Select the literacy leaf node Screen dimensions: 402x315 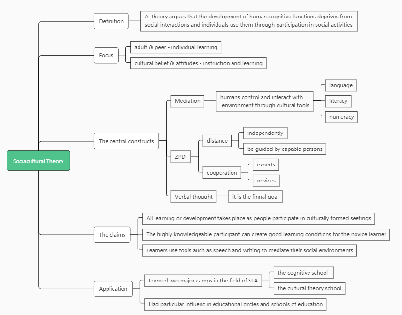338,101
